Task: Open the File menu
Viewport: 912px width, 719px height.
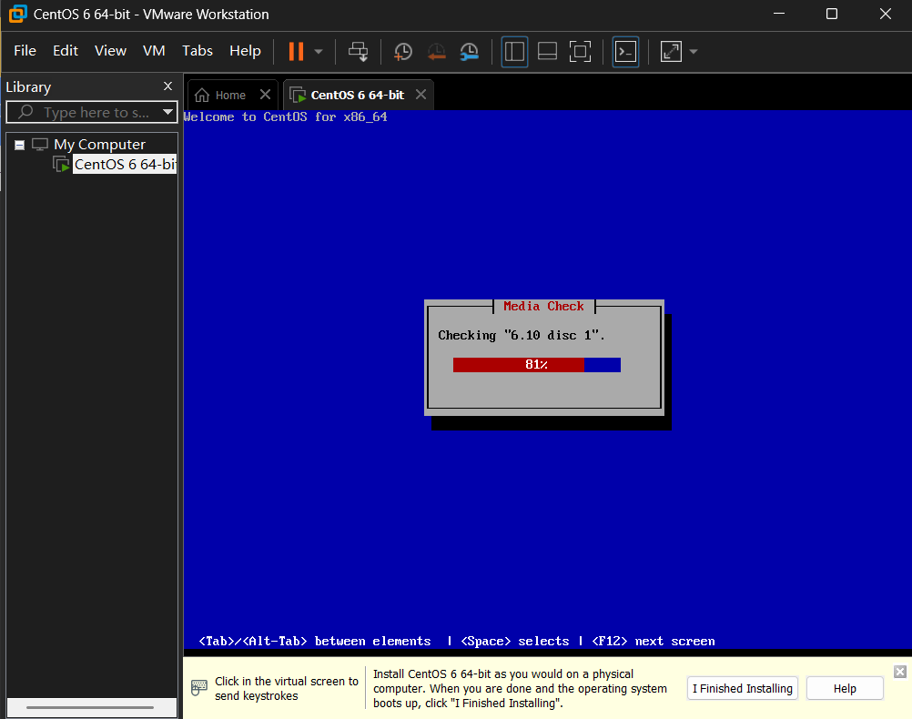Action: tap(25, 51)
